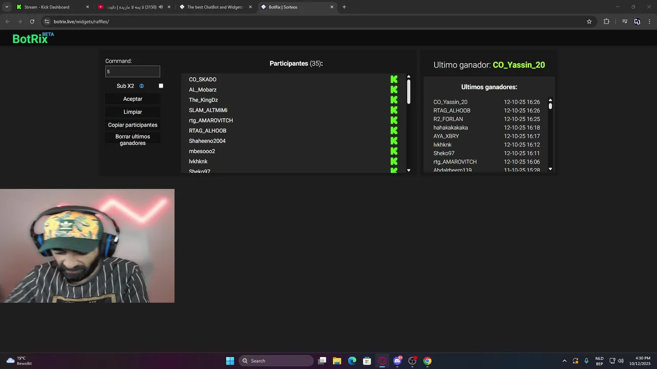657x369 pixels.
Task: Click participants list scroll up arrow
Action: (x=409, y=77)
